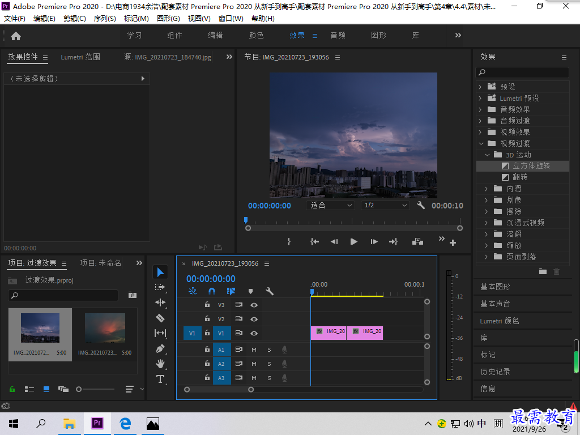580x435 pixels.
Task: Go to Out point
Action: click(393, 241)
